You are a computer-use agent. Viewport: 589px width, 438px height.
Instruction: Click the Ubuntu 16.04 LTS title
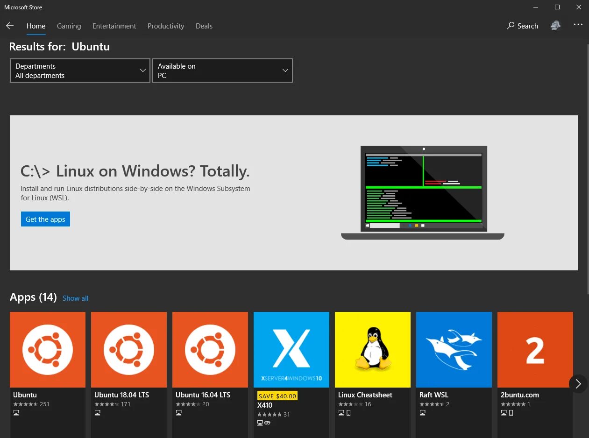pos(203,395)
